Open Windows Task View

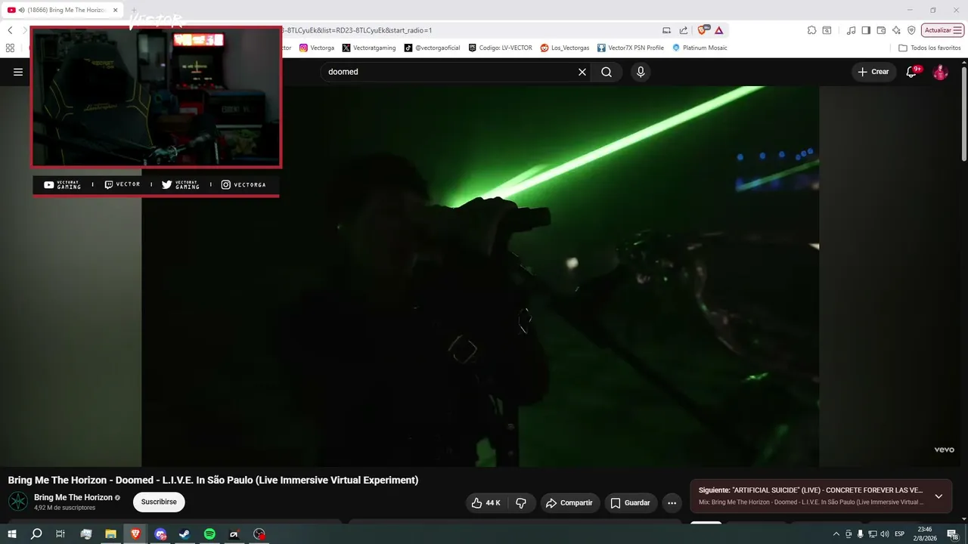60,534
